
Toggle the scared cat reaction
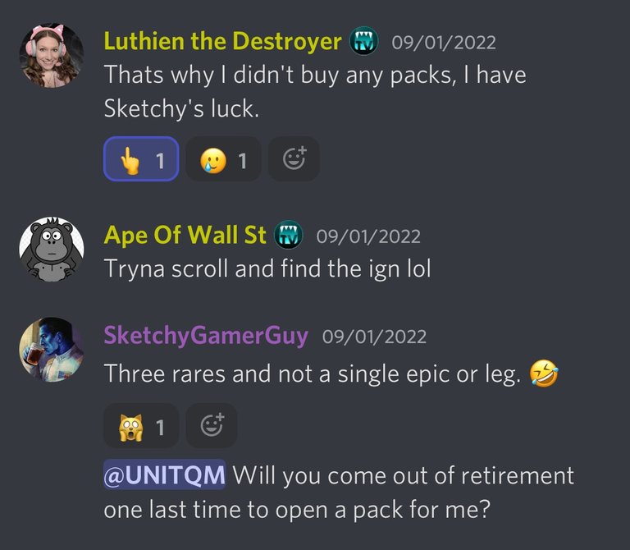(141, 426)
